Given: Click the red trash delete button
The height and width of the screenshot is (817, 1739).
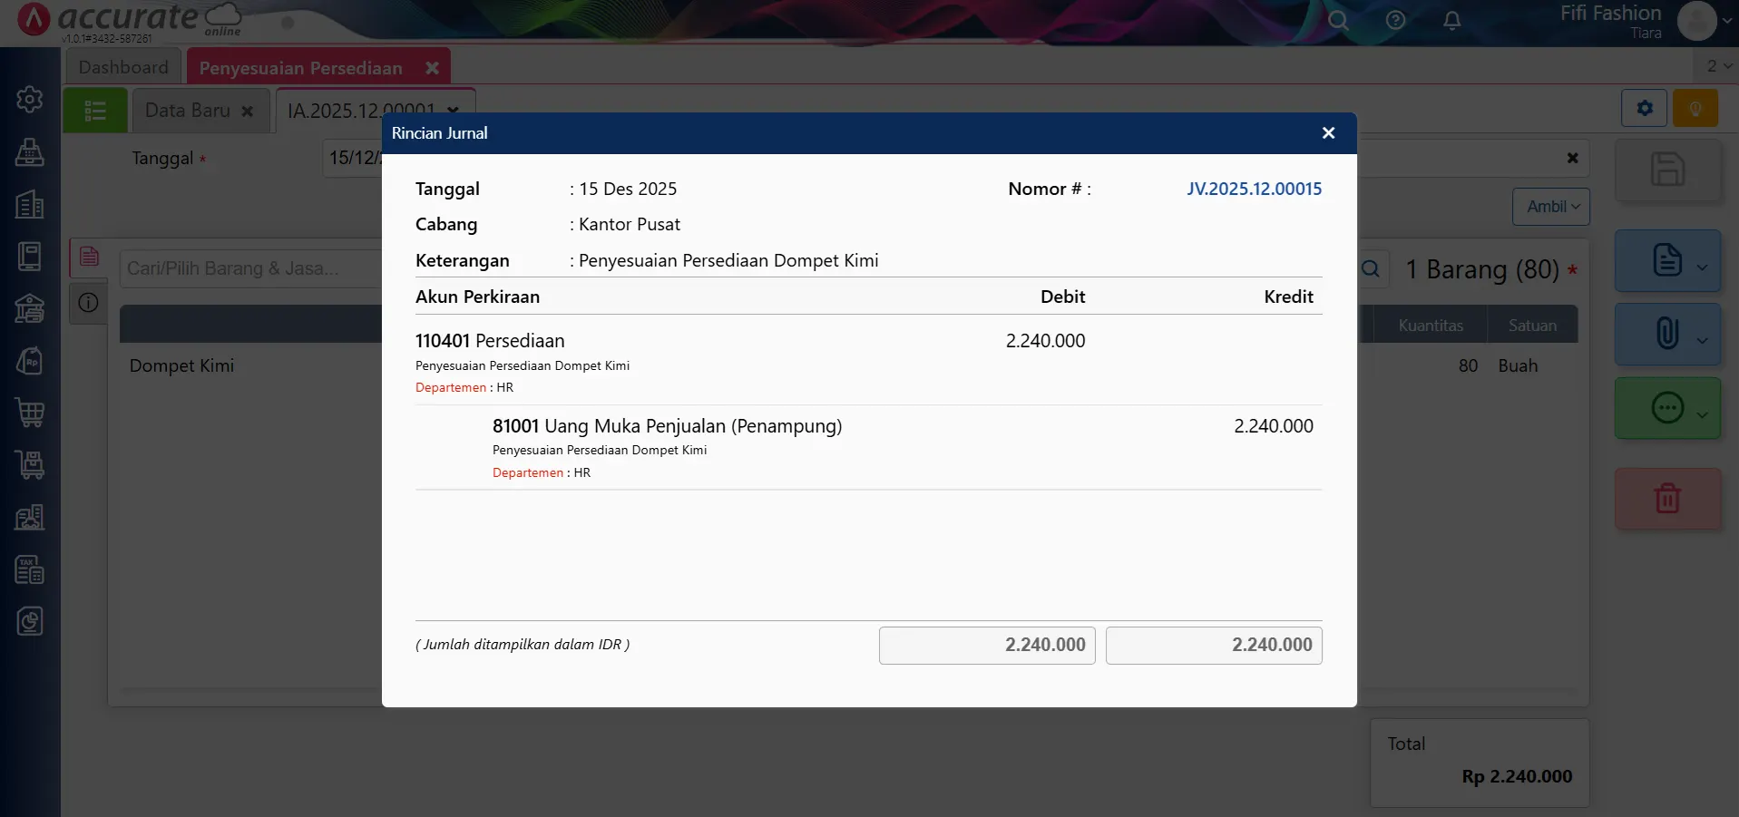Looking at the screenshot, I should pos(1666,499).
